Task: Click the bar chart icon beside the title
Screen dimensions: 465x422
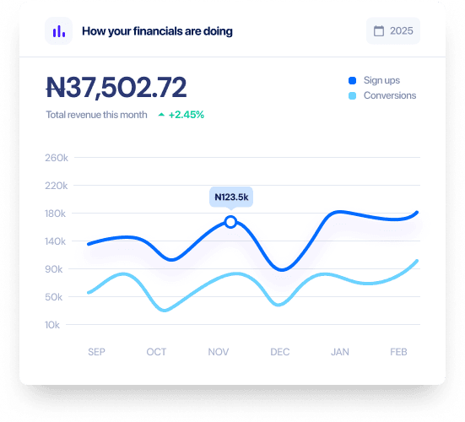Action: point(58,31)
